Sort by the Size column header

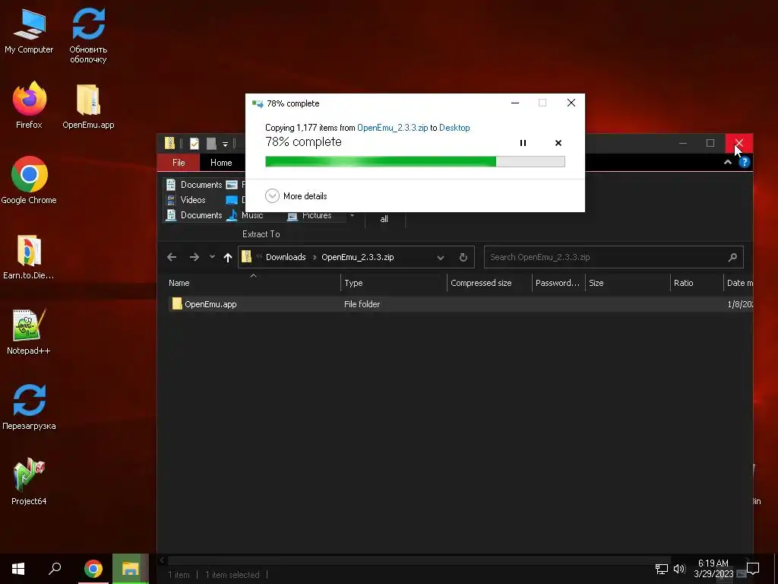[627, 283]
